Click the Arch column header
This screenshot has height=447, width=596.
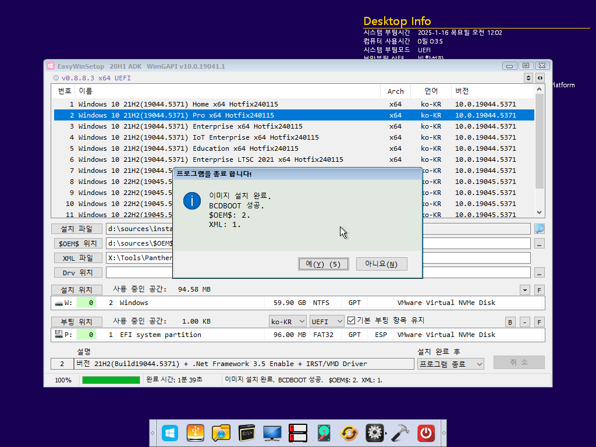point(395,91)
